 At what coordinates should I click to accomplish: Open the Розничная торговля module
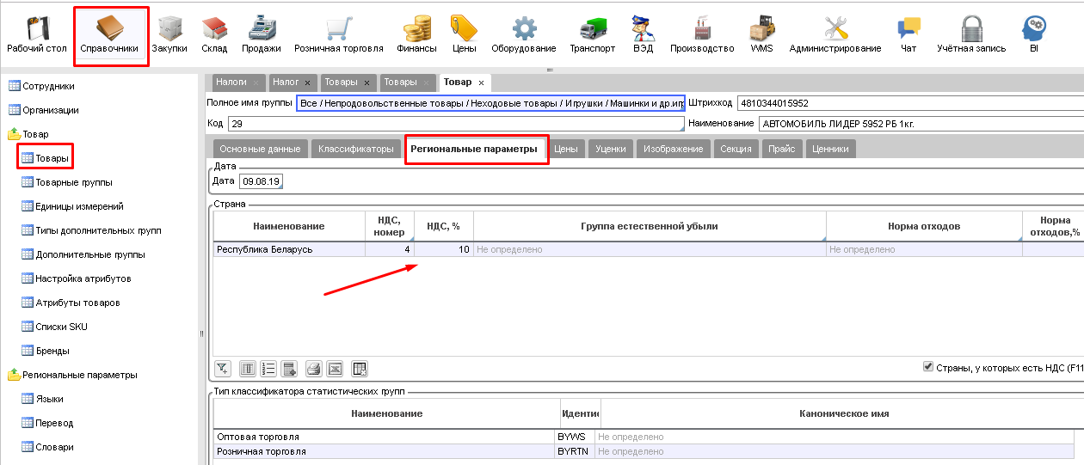338,34
